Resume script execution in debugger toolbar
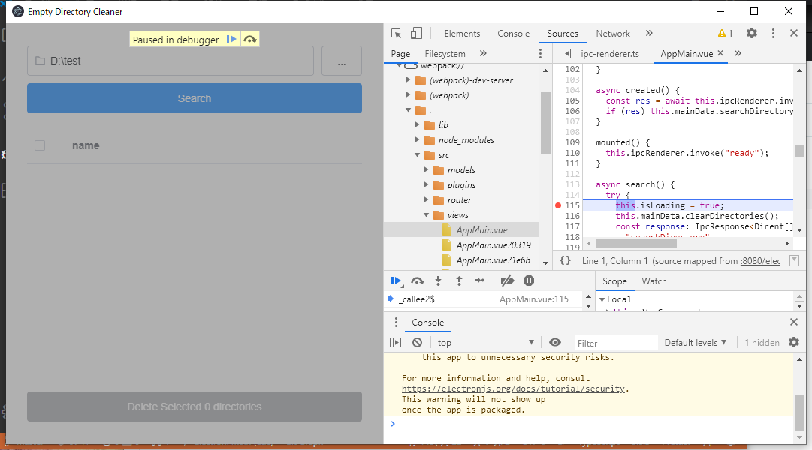Viewport: 812px width, 450px height. pyautogui.click(x=396, y=280)
